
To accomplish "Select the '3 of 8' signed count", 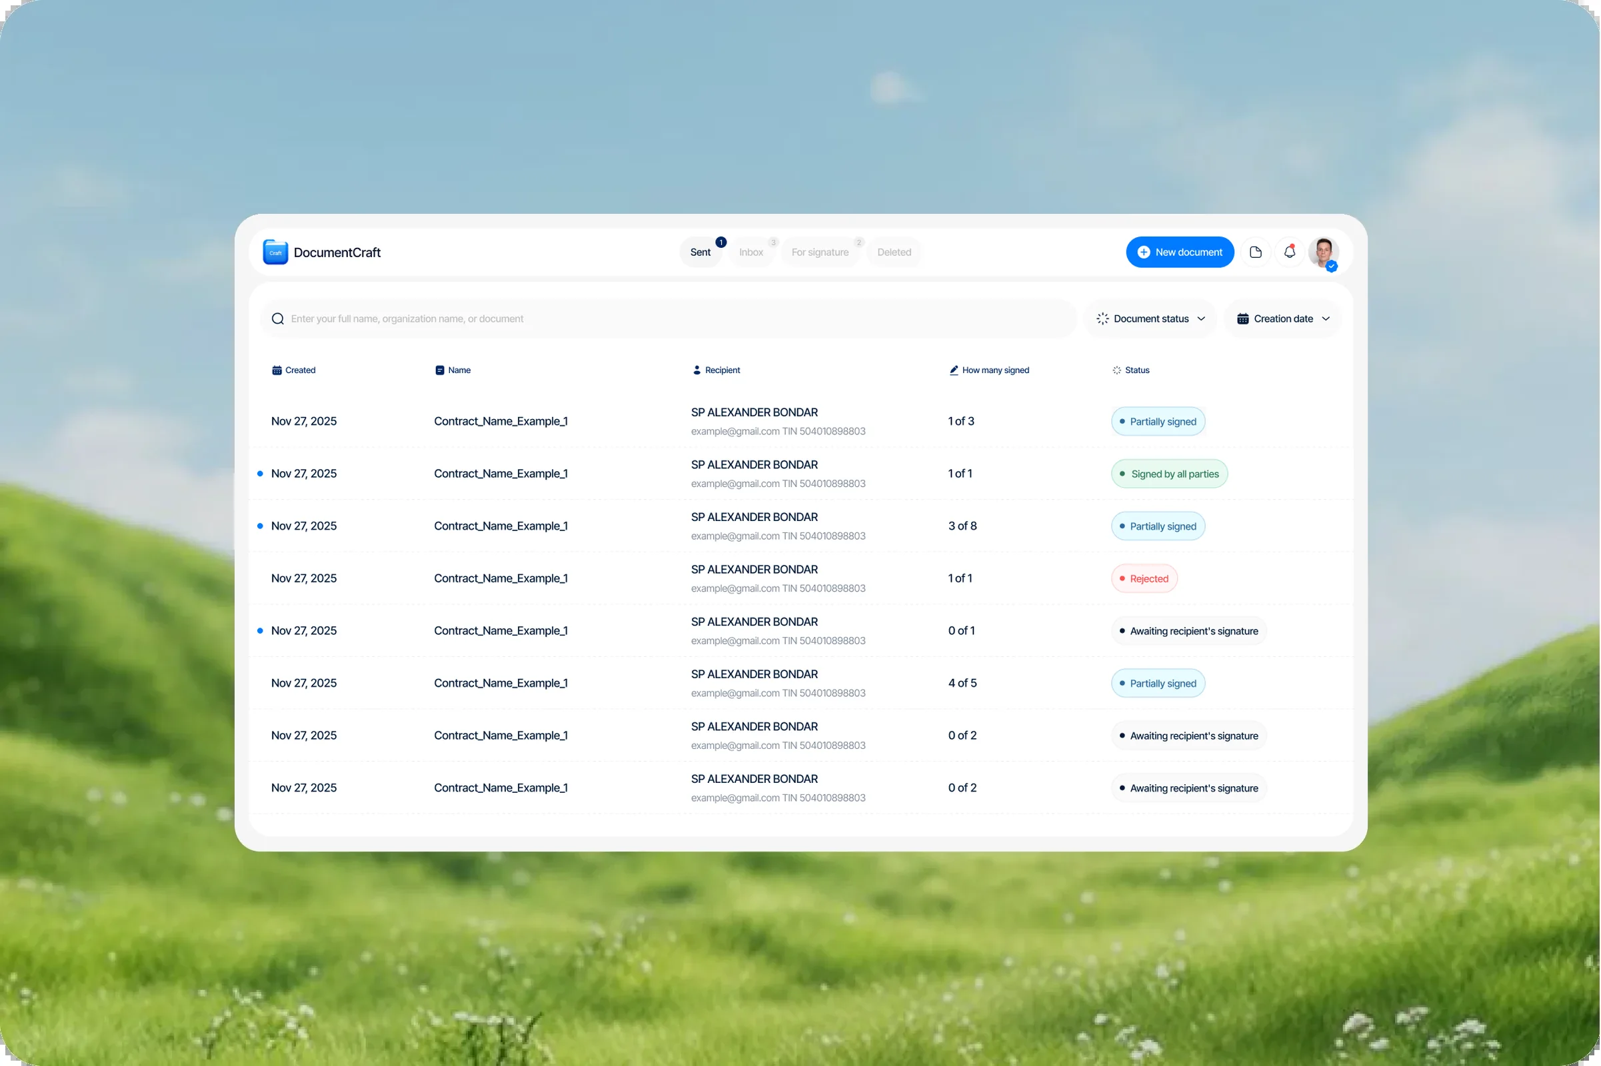I will pos(962,526).
